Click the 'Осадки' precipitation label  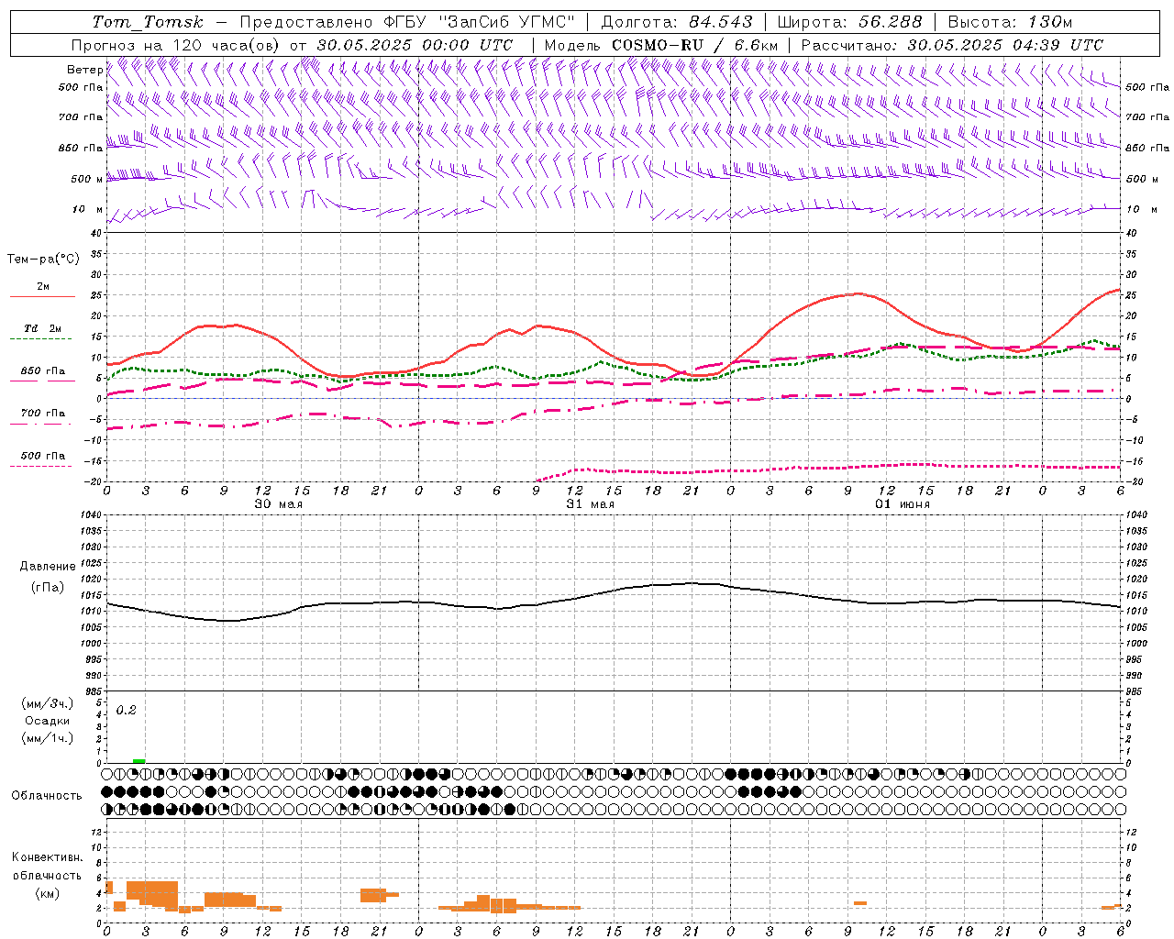48,721
